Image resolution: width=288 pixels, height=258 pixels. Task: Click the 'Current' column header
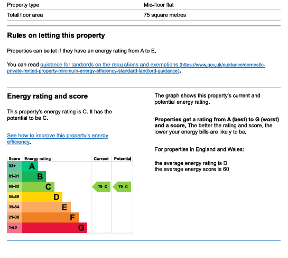(101, 159)
